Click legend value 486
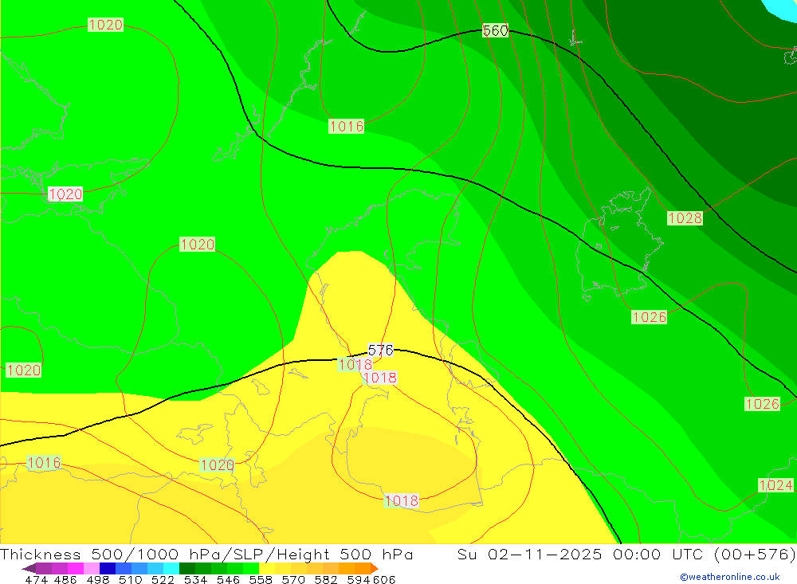Viewport: 797px width, 584px height. pos(65,579)
